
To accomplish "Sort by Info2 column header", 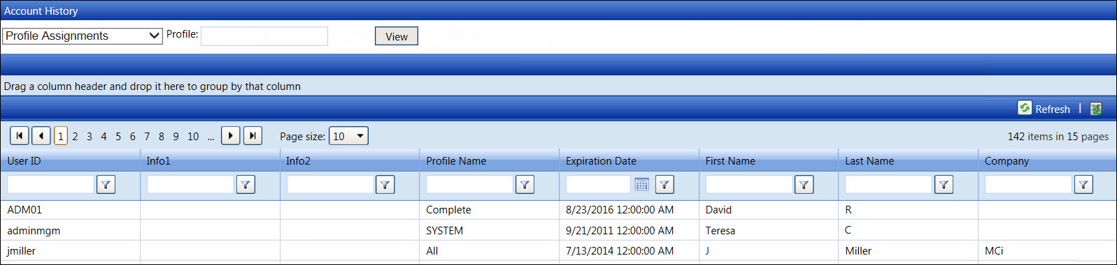I will tap(298, 161).
